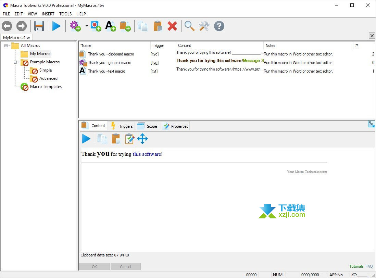Sort by the # run count column header
This screenshot has height=278, width=376.
click(x=364, y=46)
